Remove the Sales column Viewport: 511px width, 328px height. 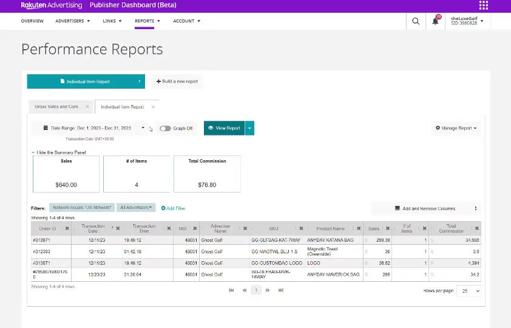pos(387,228)
